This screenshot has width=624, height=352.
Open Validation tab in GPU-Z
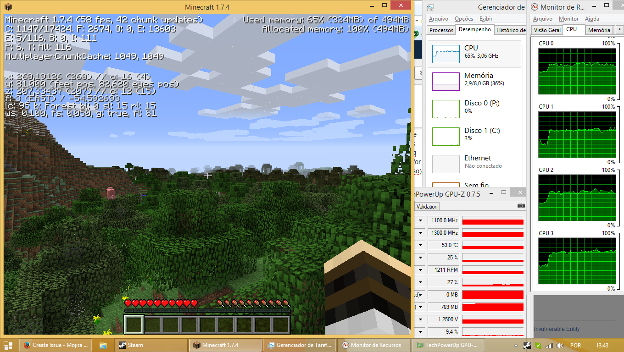point(427,207)
